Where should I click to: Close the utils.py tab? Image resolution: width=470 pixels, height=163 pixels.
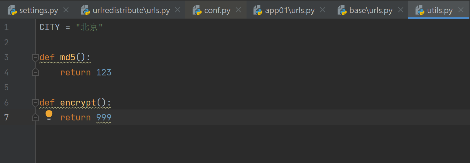(x=461, y=10)
